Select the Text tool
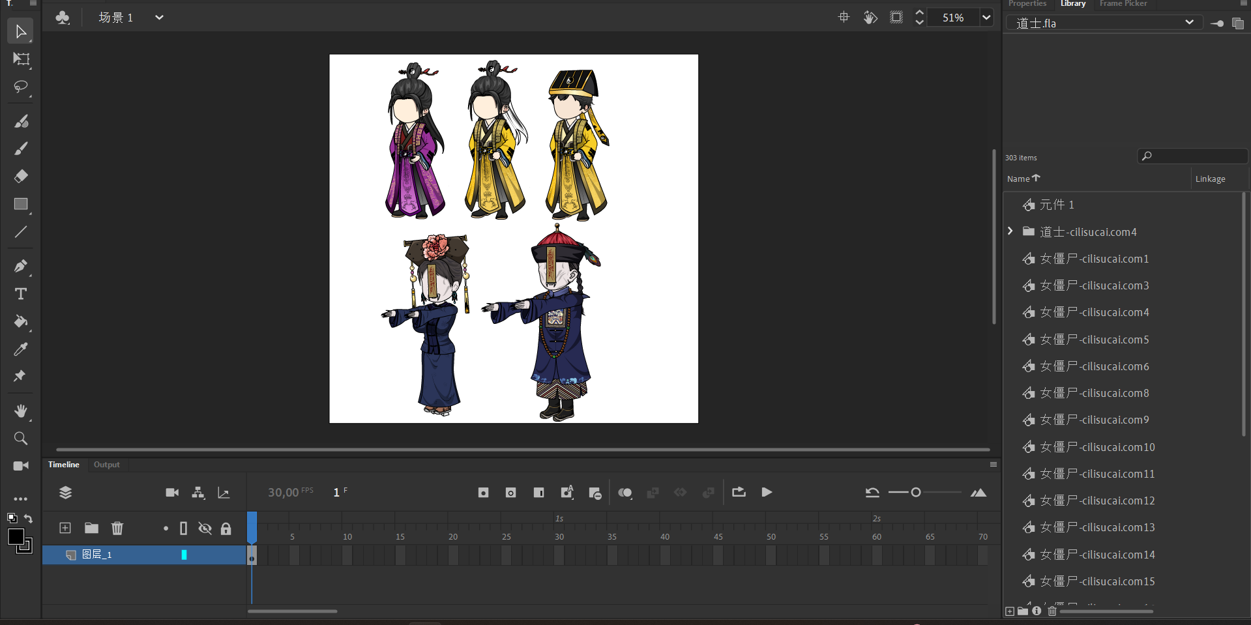Screen dimensions: 1251x625 coord(21,294)
